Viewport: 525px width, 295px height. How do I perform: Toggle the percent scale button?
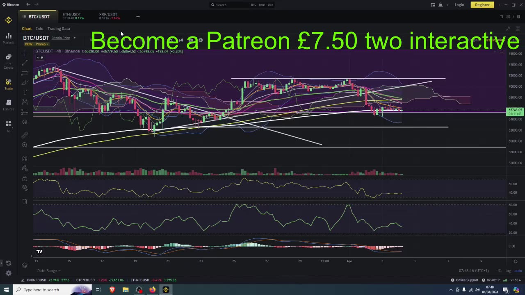[x=499, y=270]
